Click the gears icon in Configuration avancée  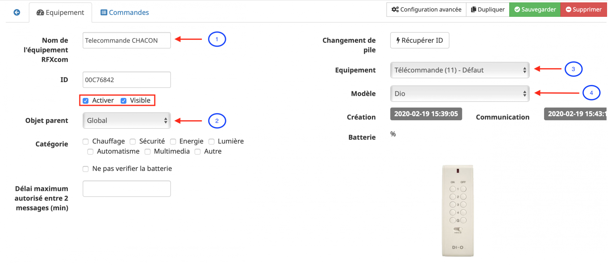pos(395,9)
